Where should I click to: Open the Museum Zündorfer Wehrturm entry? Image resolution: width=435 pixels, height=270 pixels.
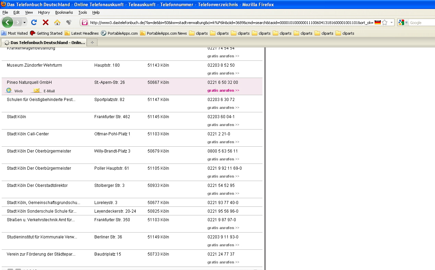point(34,65)
